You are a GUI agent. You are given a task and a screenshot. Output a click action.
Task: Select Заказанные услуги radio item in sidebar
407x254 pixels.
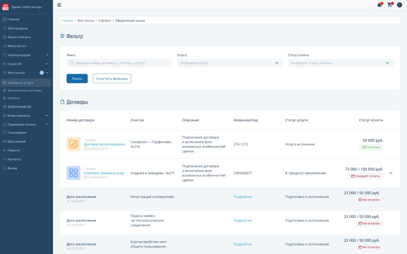tap(20, 82)
